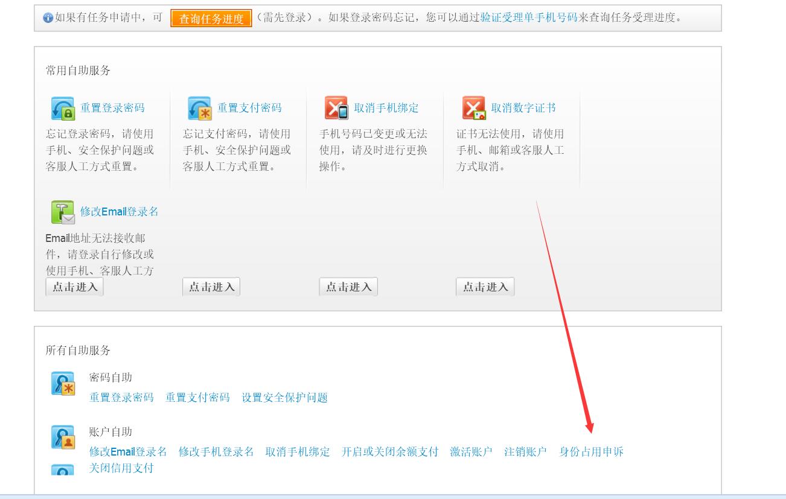Screen dimensions: 786x499
Task: Click description text Email地址无法接收邮件
Action: 95,246
